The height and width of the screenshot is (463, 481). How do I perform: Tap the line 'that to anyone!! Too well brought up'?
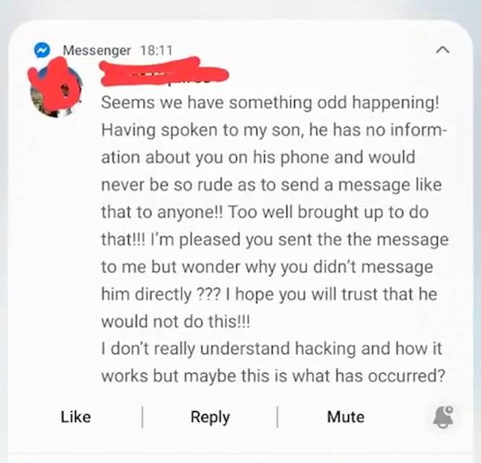tap(265, 212)
